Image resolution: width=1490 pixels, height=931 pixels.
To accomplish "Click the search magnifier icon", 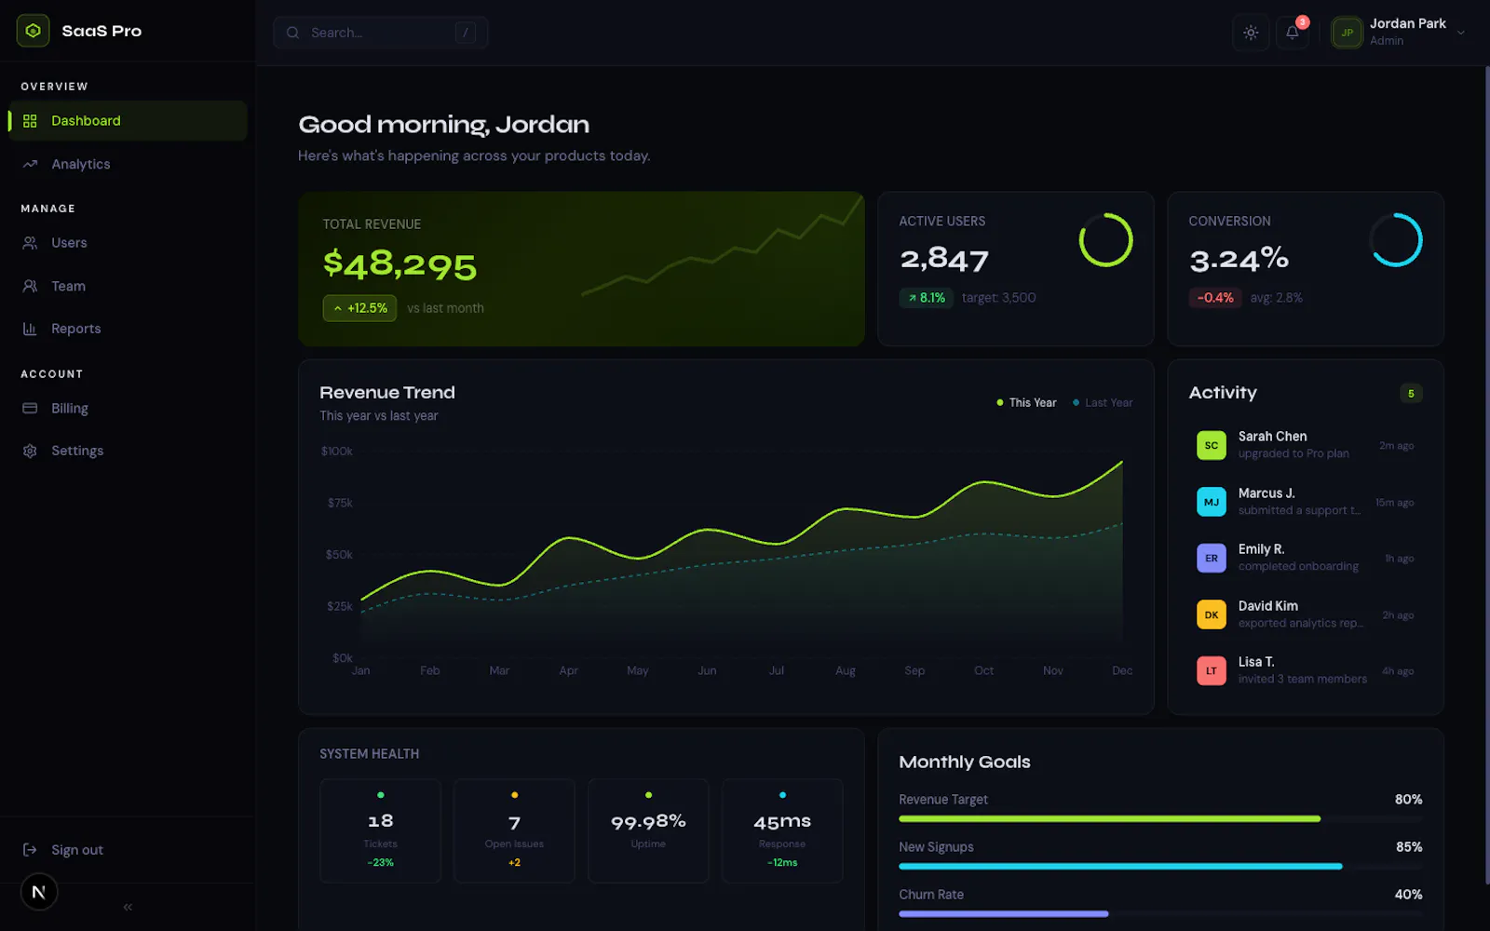I will pos(292,33).
